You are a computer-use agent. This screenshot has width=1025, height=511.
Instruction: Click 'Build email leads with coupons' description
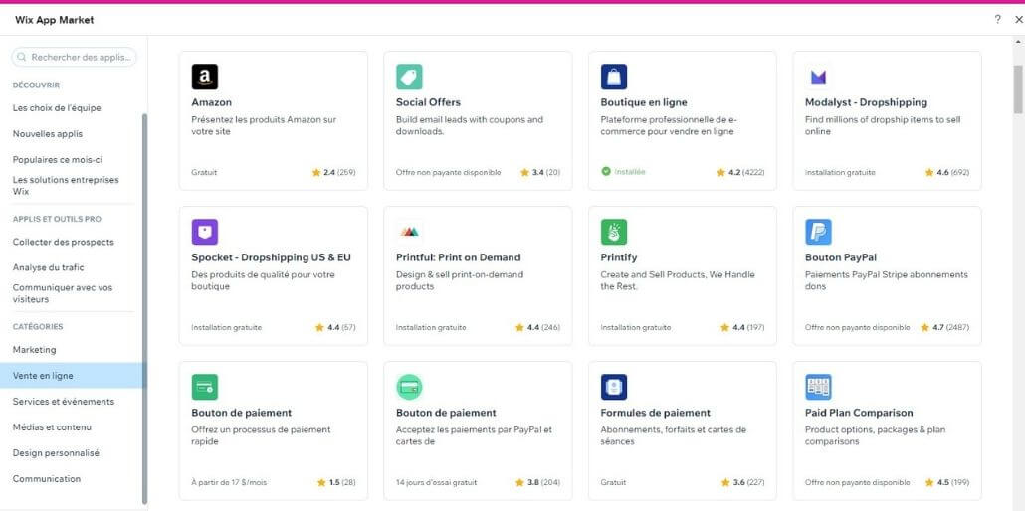coord(470,126)
